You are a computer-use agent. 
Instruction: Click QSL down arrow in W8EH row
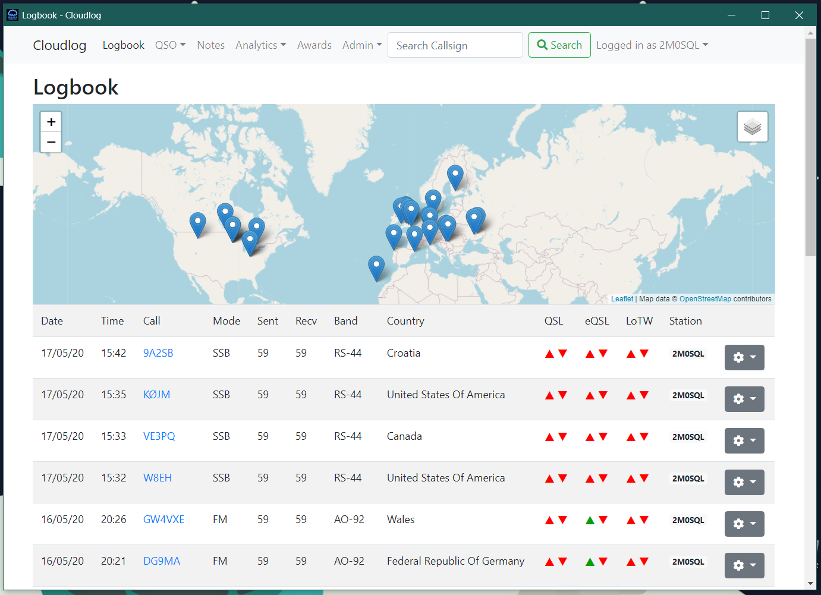tap(563, 478)
